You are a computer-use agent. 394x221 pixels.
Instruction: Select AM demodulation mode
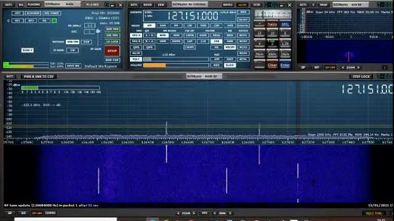coord(149,26)
